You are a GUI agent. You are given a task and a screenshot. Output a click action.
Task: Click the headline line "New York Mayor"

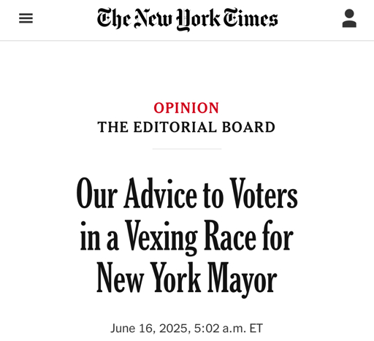click(x=187, y=278)
